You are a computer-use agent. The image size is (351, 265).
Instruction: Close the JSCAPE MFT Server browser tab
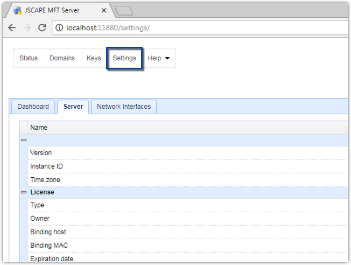(x=104, y=10)
